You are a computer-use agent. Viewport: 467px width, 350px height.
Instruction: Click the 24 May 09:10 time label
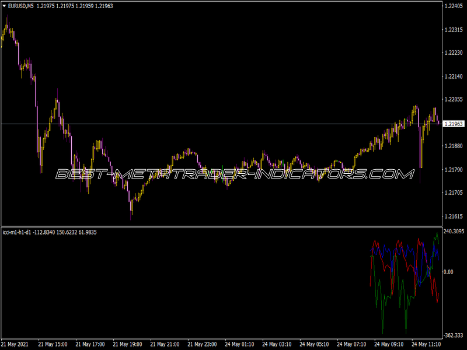(389, 344)
